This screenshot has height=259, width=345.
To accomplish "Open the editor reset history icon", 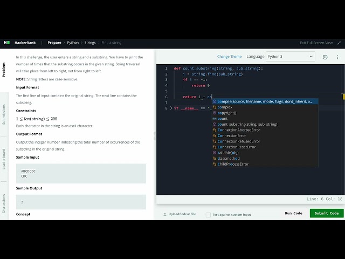I will [325, 57].
